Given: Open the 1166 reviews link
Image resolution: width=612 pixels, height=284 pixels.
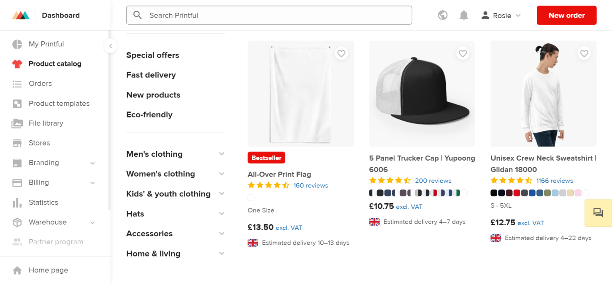Looking at the screenshot, I should pyautogui.click(x=554, y=180).
